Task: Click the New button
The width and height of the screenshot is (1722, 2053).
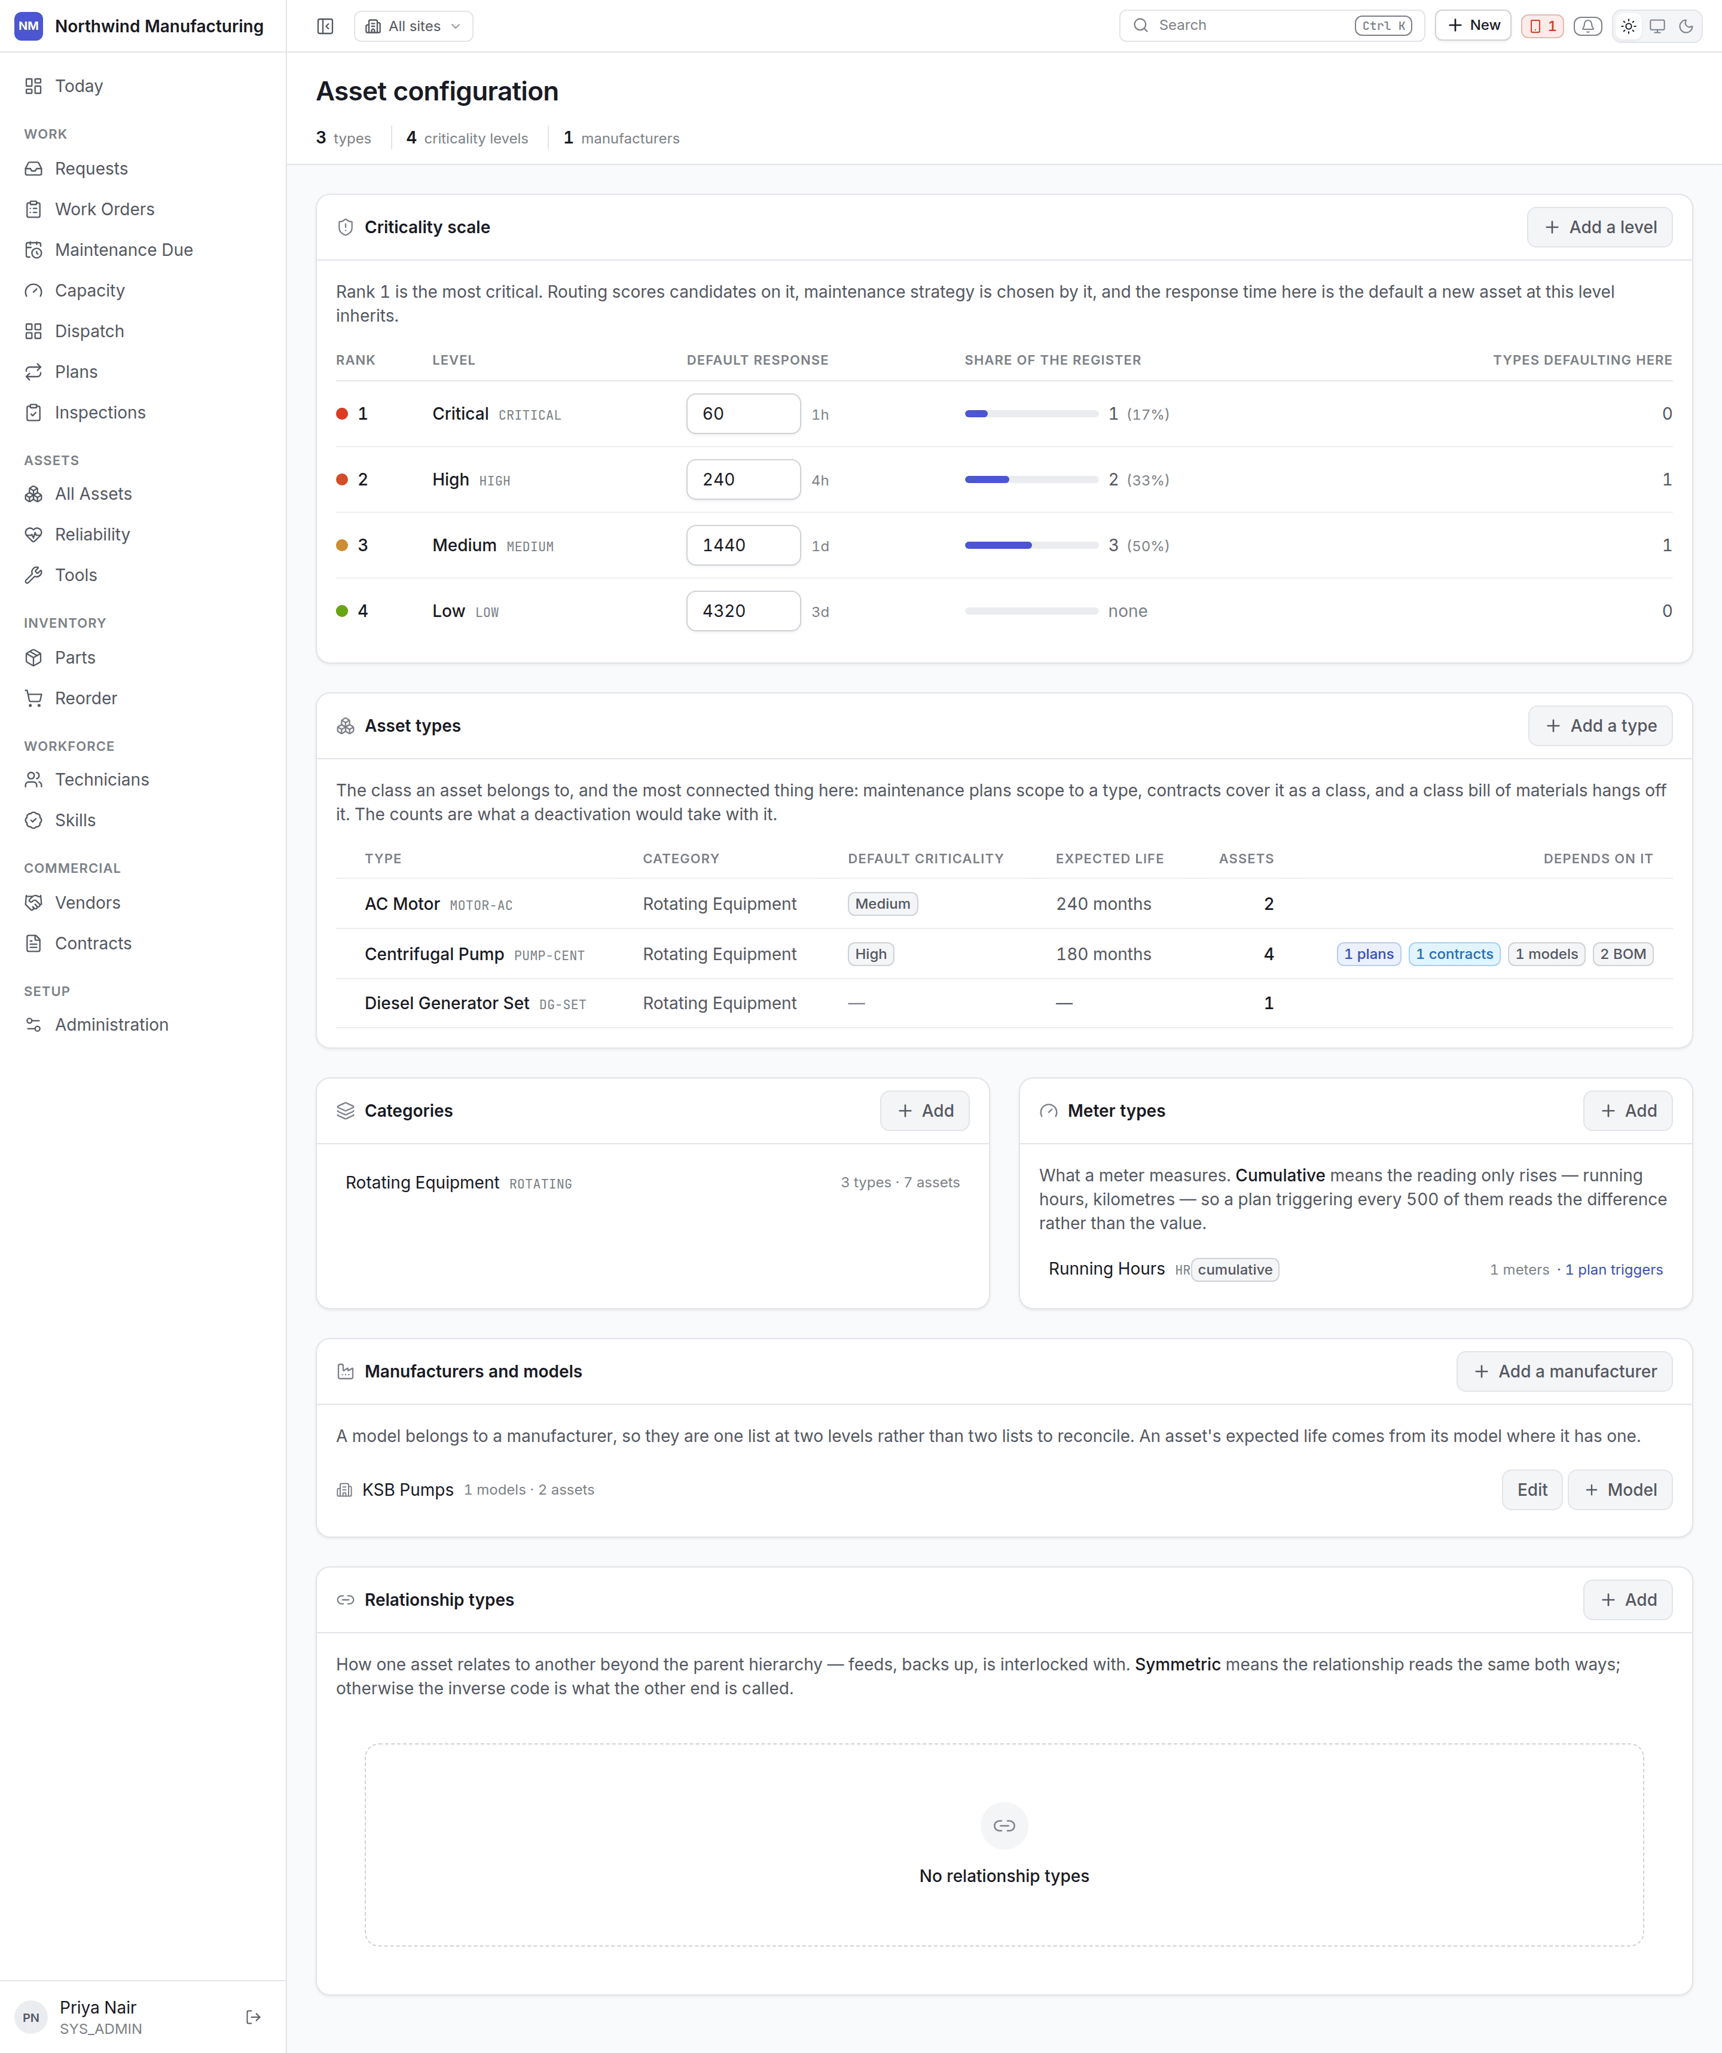Action: (1473, 26)
